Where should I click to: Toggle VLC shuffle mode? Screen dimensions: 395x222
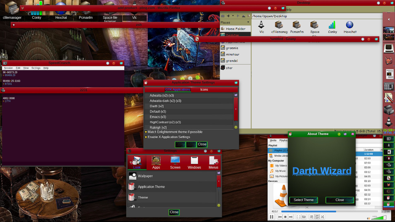pos(322,217)
